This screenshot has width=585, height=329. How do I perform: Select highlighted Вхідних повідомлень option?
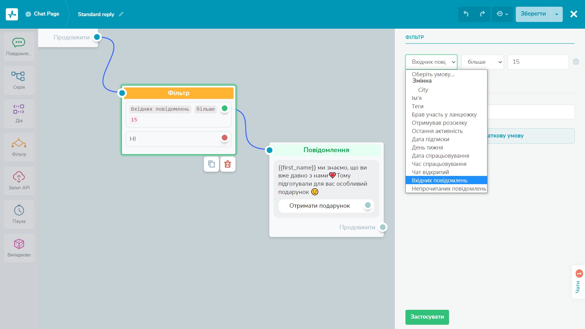tap(446, 181)
